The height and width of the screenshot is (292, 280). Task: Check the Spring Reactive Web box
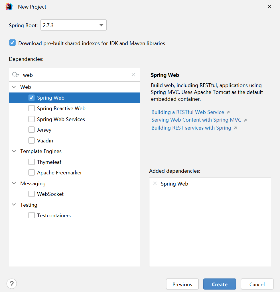point(31,108)
